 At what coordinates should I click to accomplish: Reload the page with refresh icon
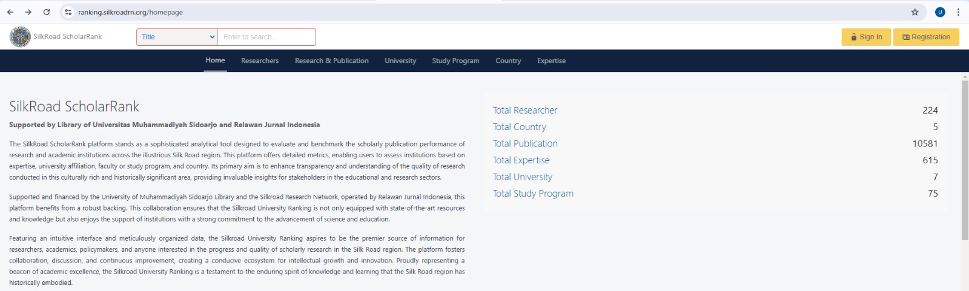point(47,12)
